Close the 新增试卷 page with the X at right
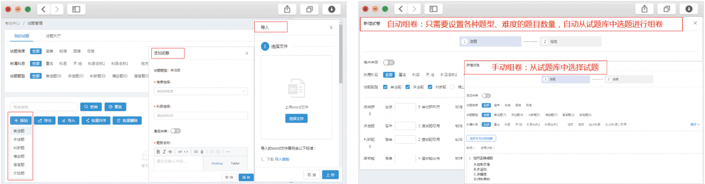 (695, 23)
